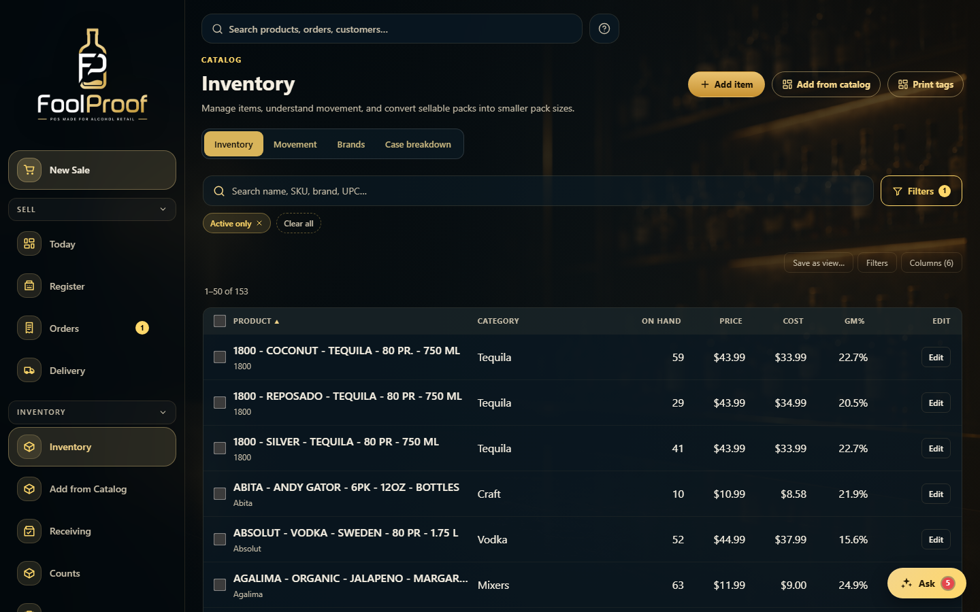The image size is (980, 612).
Task: Open the table Filters button near Columns
Action: [877, 263]
